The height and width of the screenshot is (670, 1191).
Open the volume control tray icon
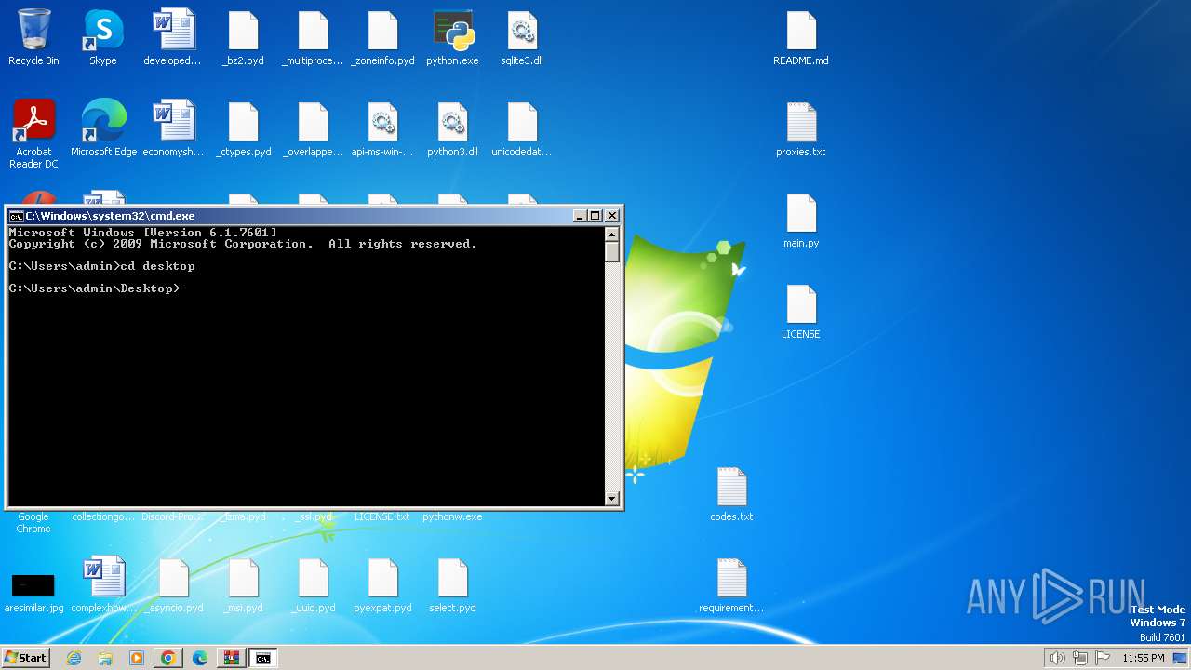[1057, 658]
